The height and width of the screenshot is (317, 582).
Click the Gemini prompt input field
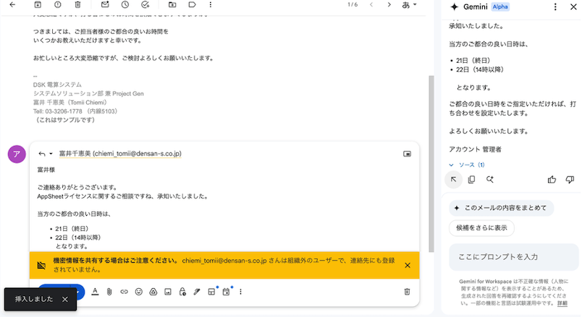pos(513,257)
